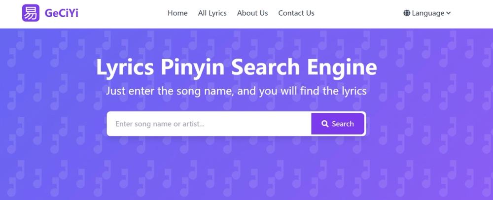Click the globe icon beside Language
This screenshot has width=493, height=200.
[407, 13]
